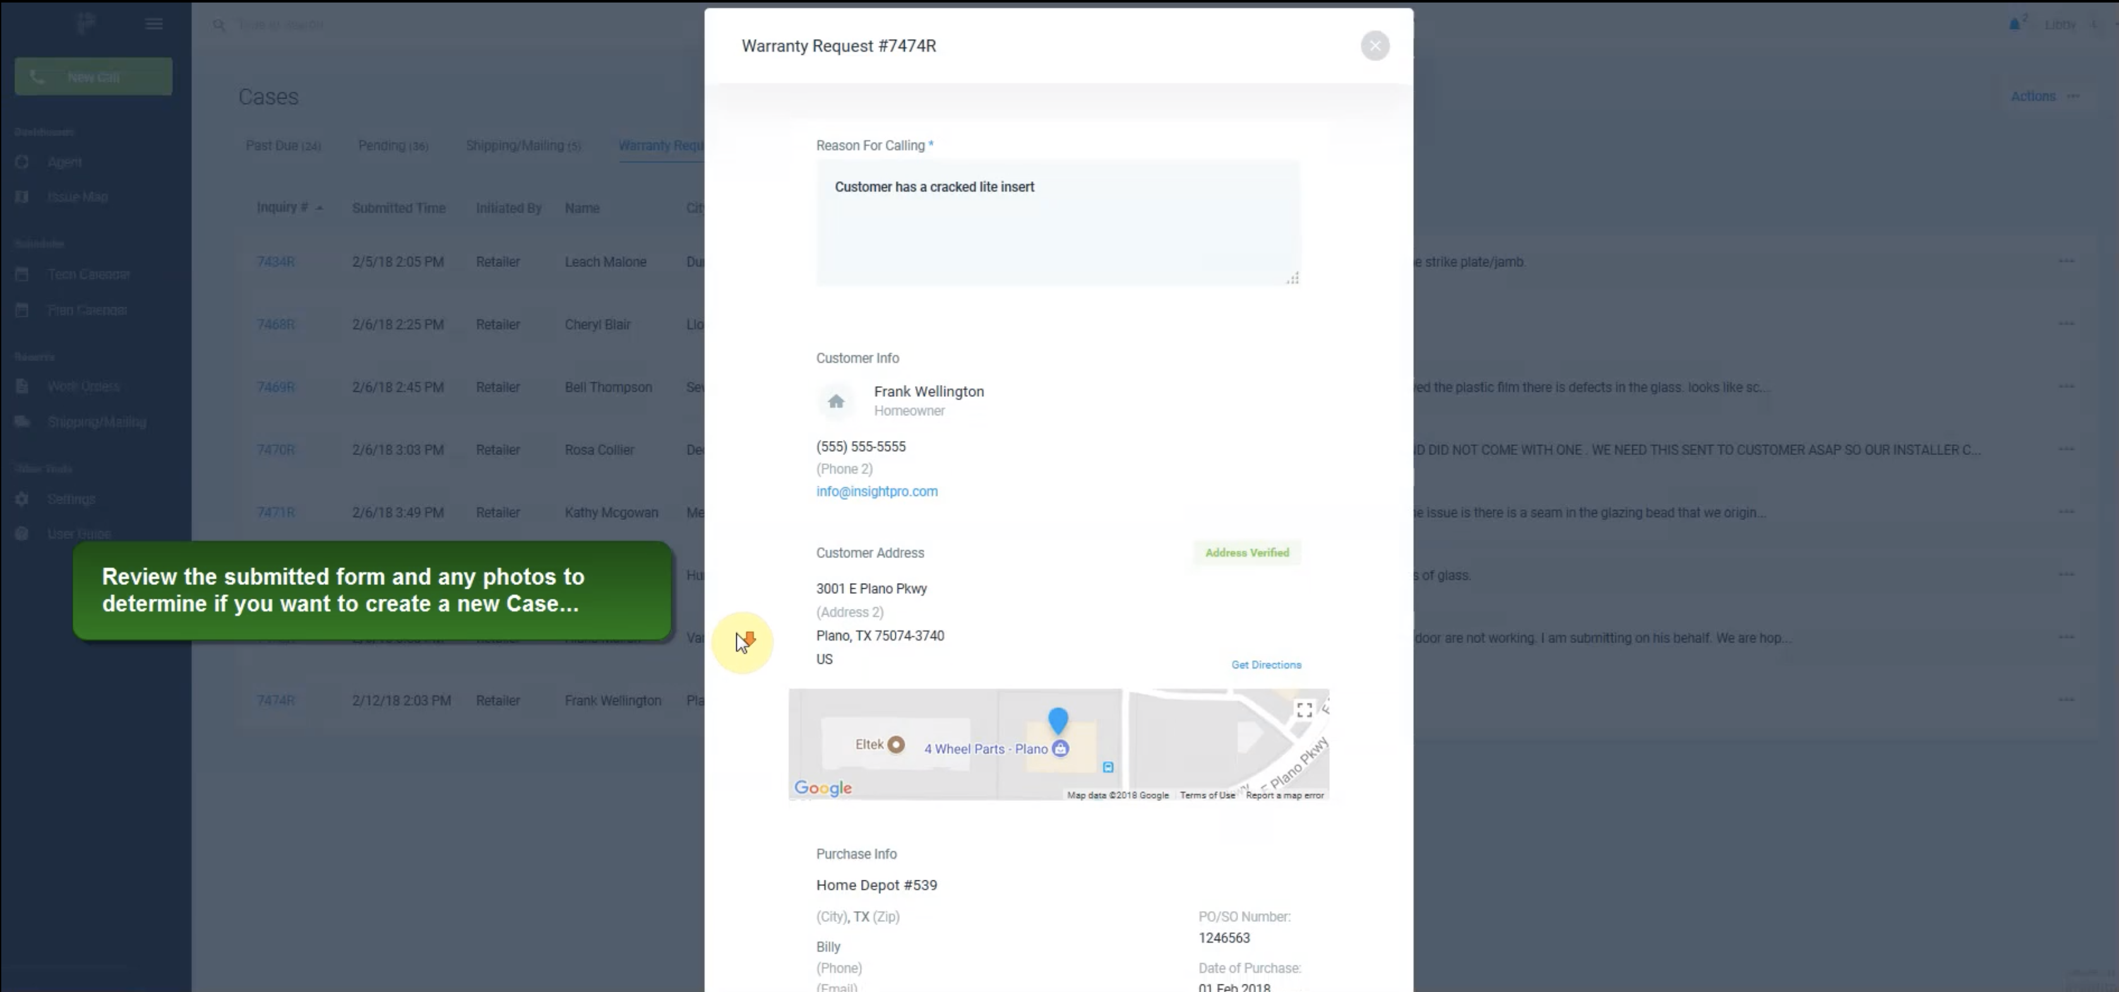Open the hamburger menu icon in header
2119x992 pixels.
tap(154, 24)
